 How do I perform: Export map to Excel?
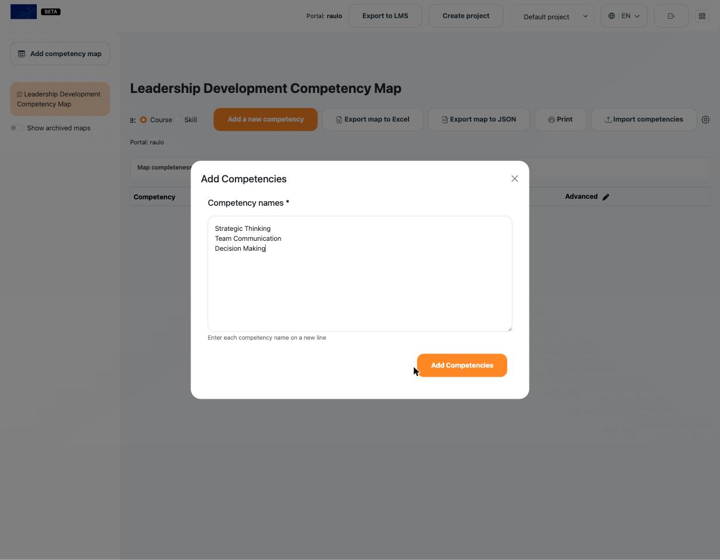372,119
